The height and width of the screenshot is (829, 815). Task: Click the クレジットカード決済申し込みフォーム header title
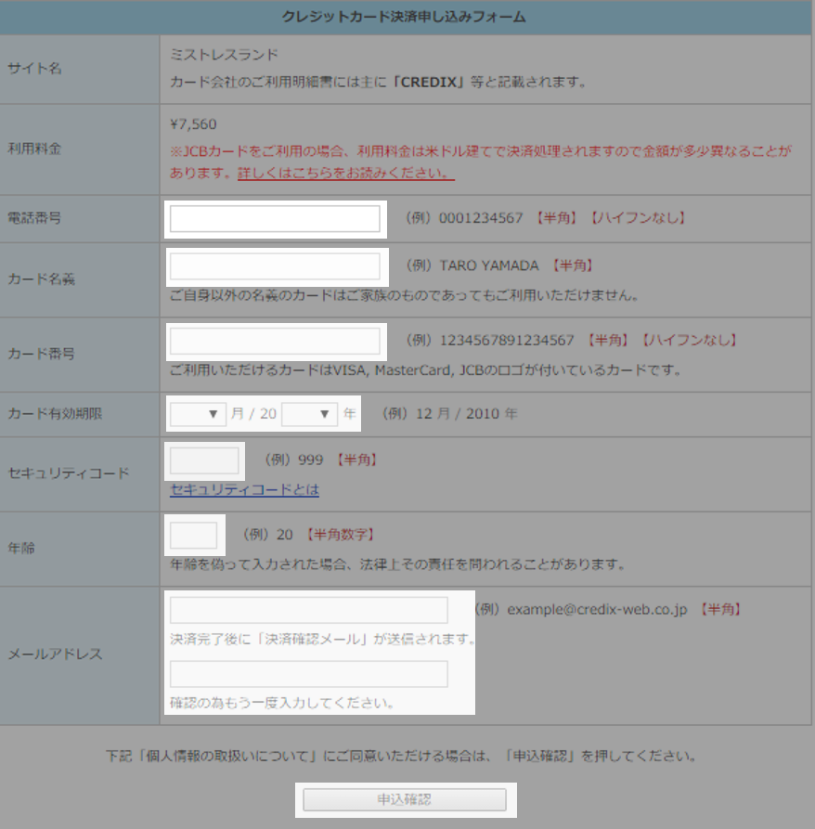pyautogui.click(x=404, y=17)
